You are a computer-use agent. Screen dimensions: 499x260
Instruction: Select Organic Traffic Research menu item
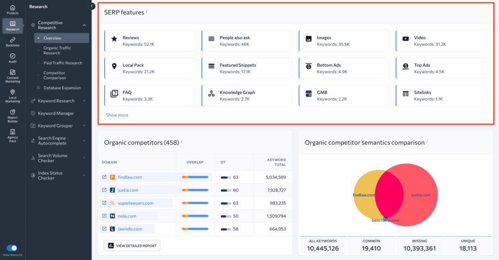57,51
